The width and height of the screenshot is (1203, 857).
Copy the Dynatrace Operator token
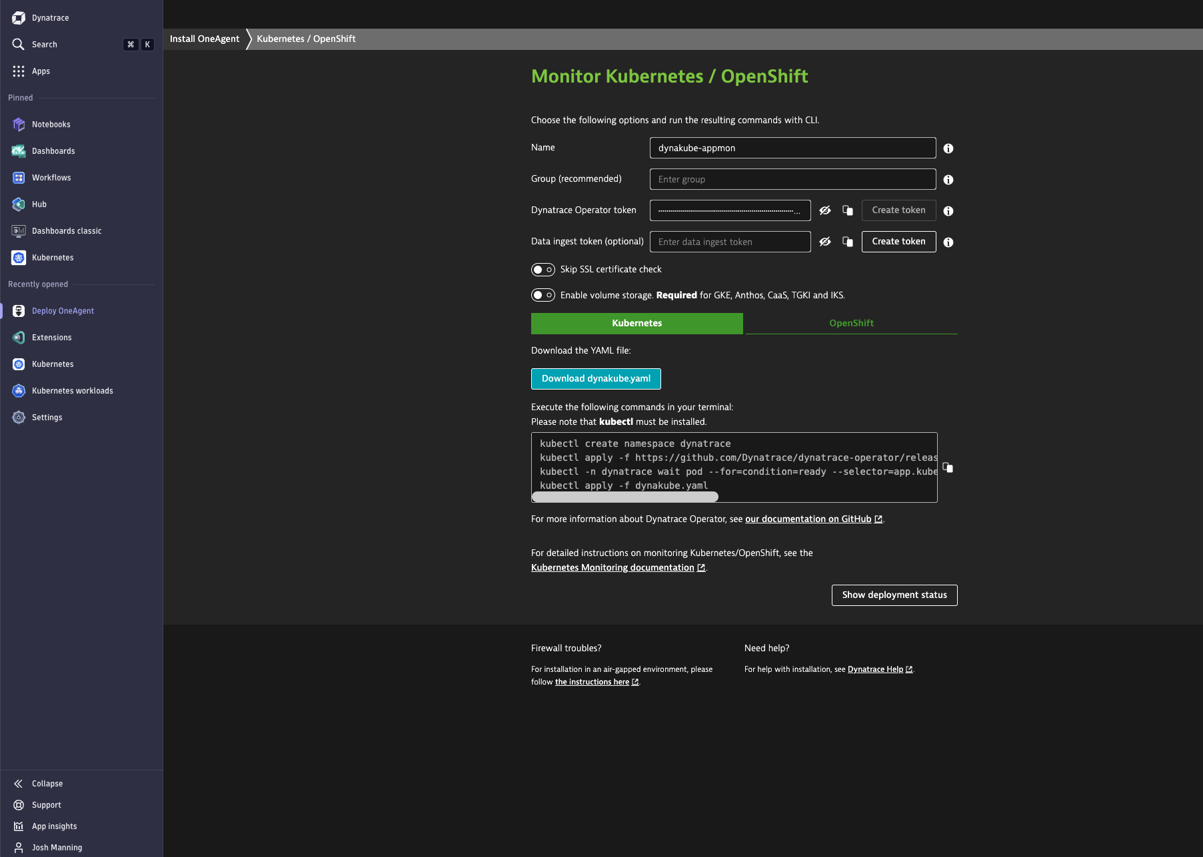(848, 210)
